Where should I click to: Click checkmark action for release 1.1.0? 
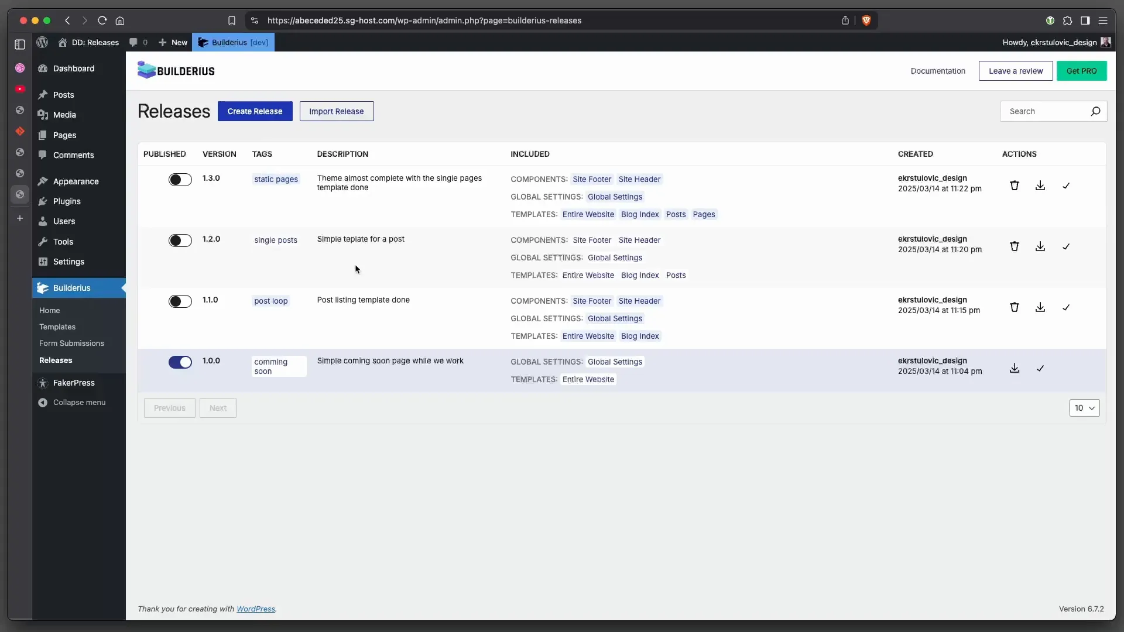point(1066,307)
